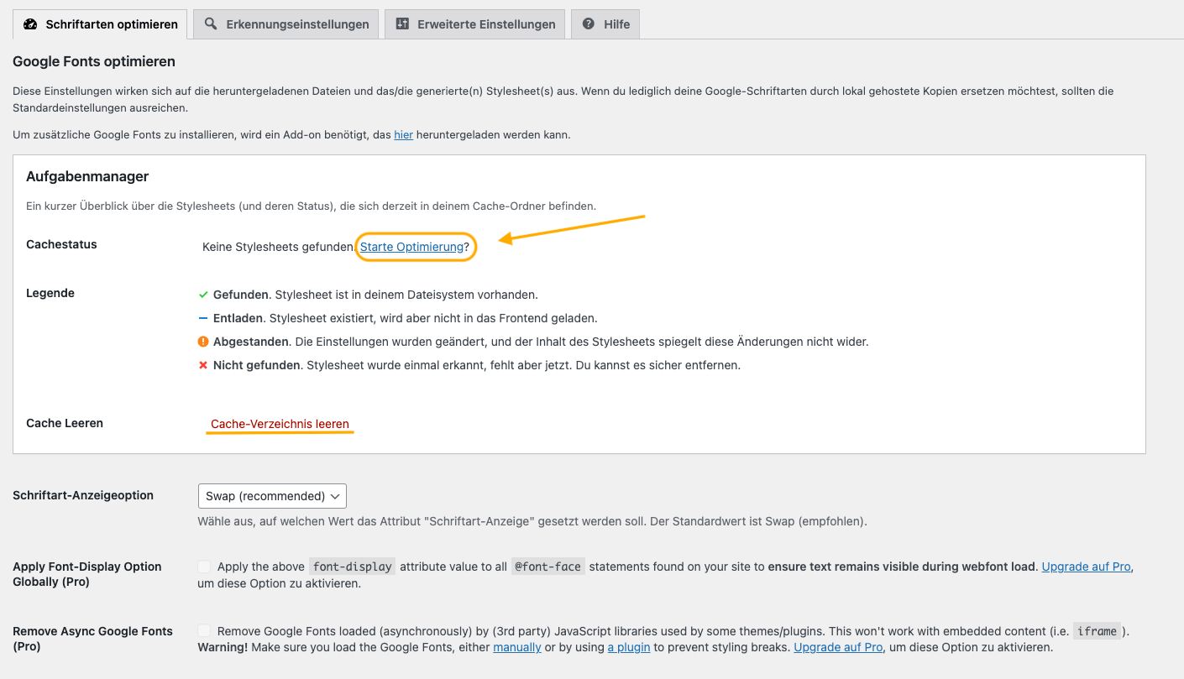Click the sliders icon on Erweiterte Einstellungen tab
The width and height of the screenshot is (1184, 679).
click(x=402, y=24)
